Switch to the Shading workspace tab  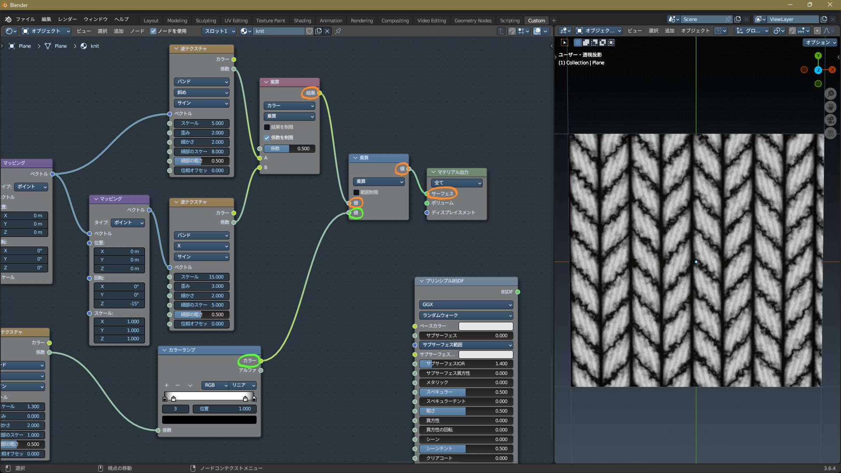302,21
